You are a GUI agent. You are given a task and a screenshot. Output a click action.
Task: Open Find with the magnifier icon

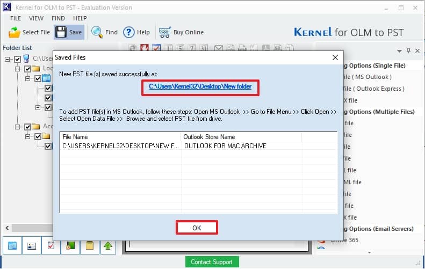click(x=97, y=32)
